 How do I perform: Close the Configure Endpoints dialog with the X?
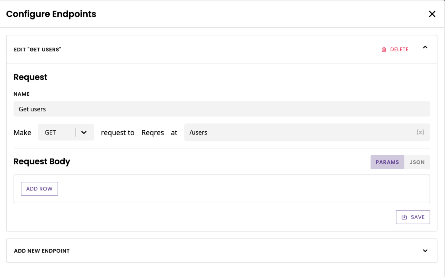tap(432, 14)
